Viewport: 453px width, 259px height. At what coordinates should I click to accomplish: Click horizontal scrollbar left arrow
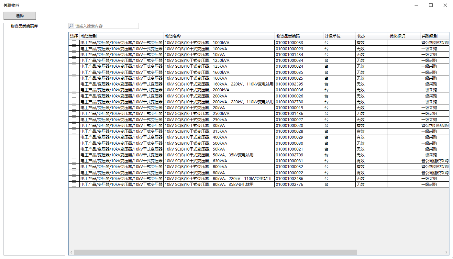point(71,252)
